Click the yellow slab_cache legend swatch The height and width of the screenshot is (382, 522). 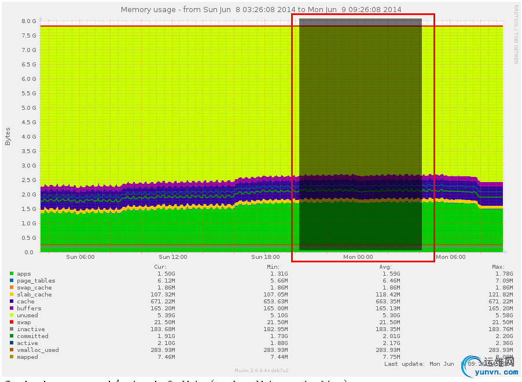pyautogui.click(x=12, y=295)
